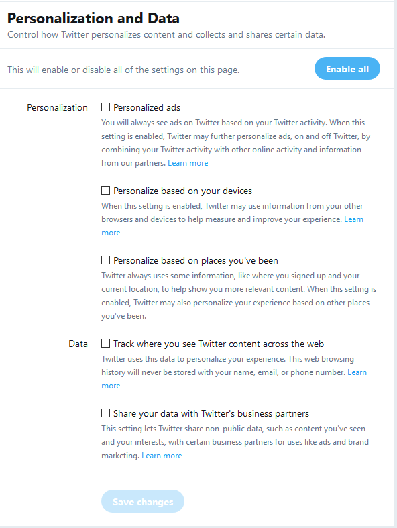Click the 'This will enable or disable' description text
Viewport: 397px width, 528px height.
(123, 70)
